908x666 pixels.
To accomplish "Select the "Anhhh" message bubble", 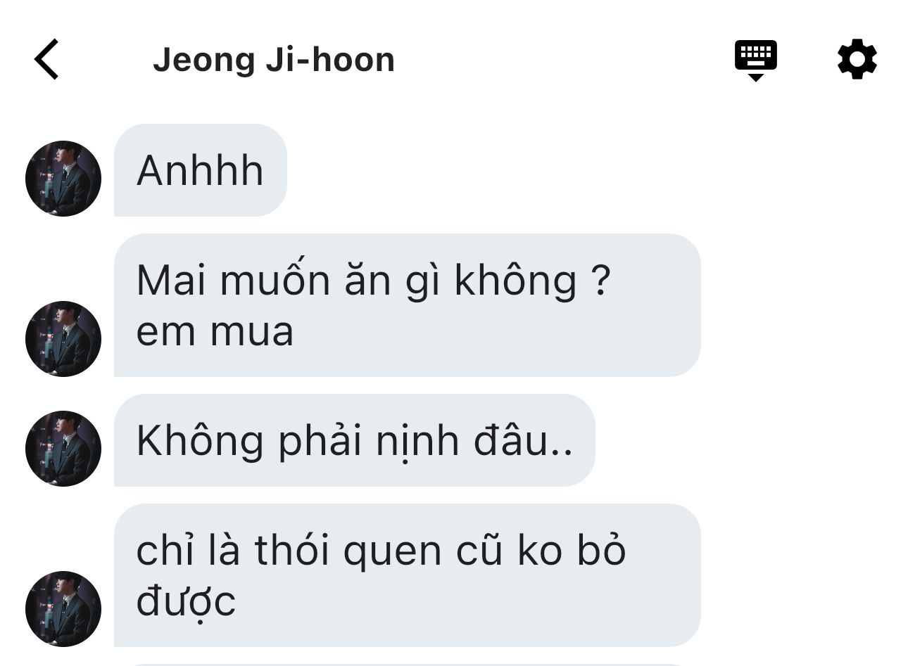I will coord(201,170).
